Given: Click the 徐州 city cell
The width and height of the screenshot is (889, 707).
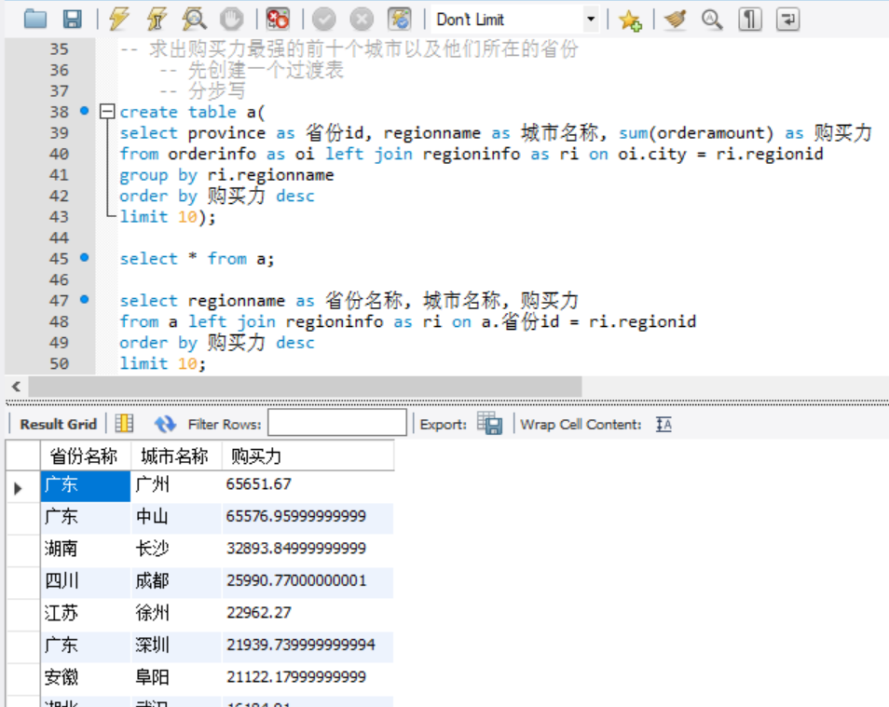Looking at the screenshot, I should [x=176, y=614].
